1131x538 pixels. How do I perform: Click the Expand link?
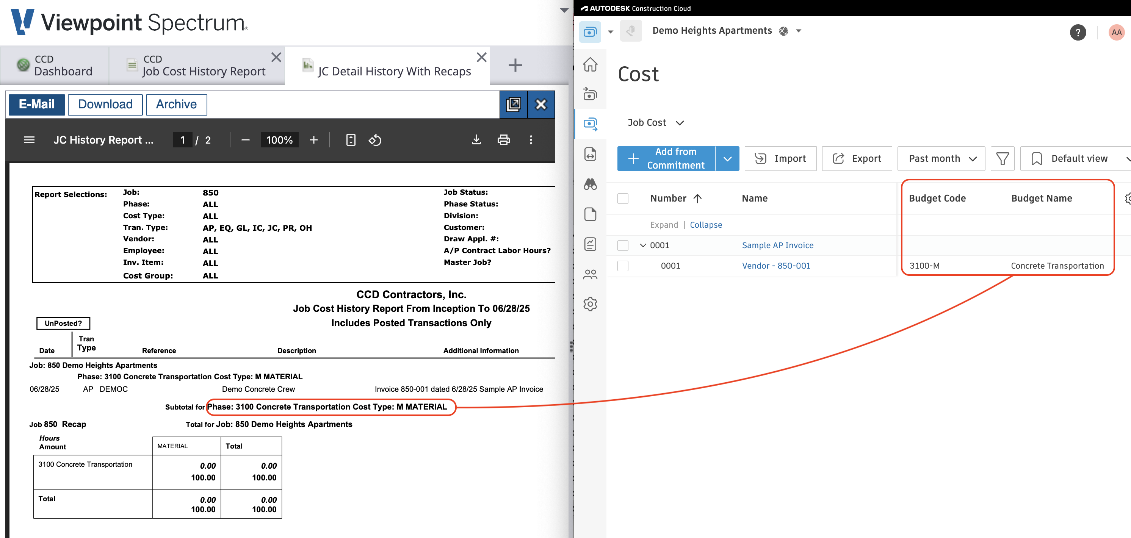(x=664, y=225)
